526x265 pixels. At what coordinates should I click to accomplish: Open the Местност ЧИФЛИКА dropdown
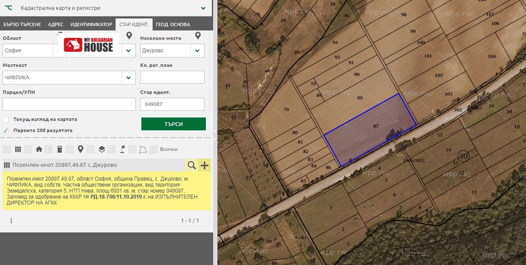coord(128,78)
